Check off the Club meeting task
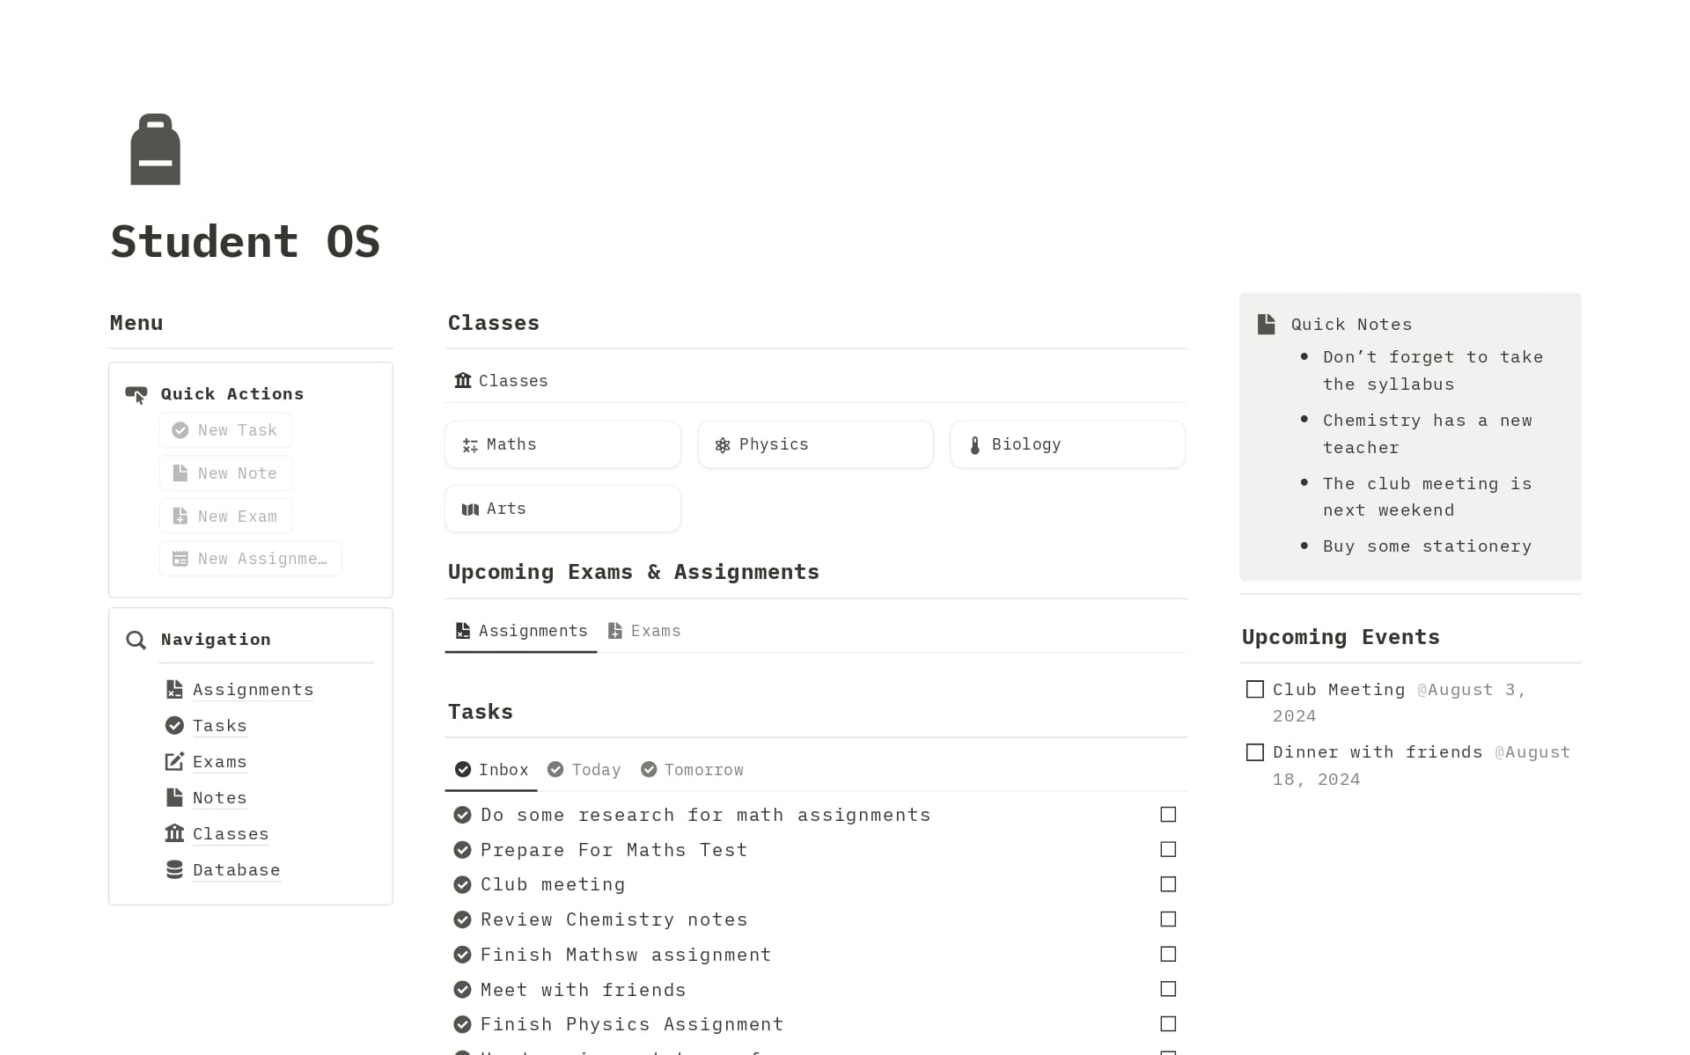 (x=1168, y=884)
